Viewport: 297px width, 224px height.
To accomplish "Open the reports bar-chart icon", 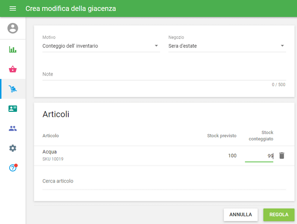I will tap(13, 49).
